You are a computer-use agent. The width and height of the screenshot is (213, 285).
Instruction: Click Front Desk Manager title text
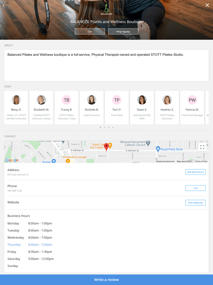pos(192,115)
